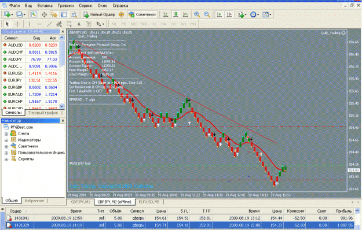Sort orders by Прибыль column header
The height and width of the screenshot is (230, 362).
pos(341,211)
